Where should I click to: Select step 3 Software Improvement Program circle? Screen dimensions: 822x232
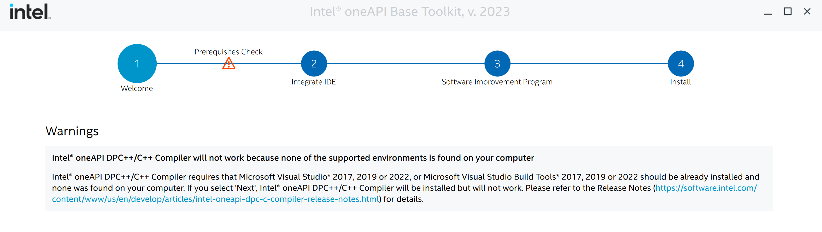point(497,63)
